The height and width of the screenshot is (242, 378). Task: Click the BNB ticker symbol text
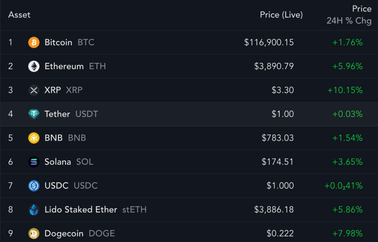77,138
